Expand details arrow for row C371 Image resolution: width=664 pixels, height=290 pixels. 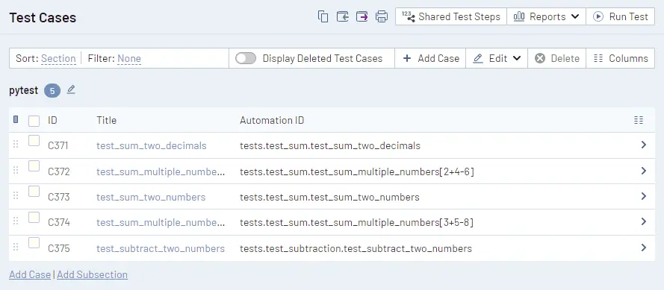[x=644, y=145]
